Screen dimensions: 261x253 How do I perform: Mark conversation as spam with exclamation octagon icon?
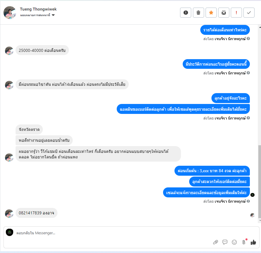[x=186, y=13]
